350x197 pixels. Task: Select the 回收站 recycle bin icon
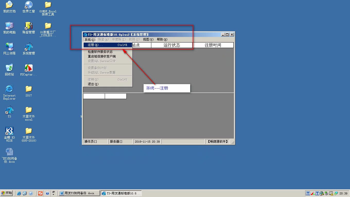click(9, 68)
